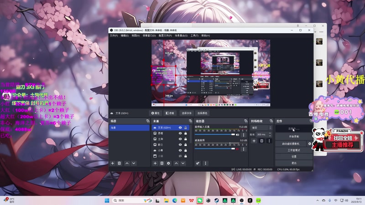The height and width of the screenshot is (205, 365).
Task: Open the 文件(F) menu
Action: [x=114, y=36]
